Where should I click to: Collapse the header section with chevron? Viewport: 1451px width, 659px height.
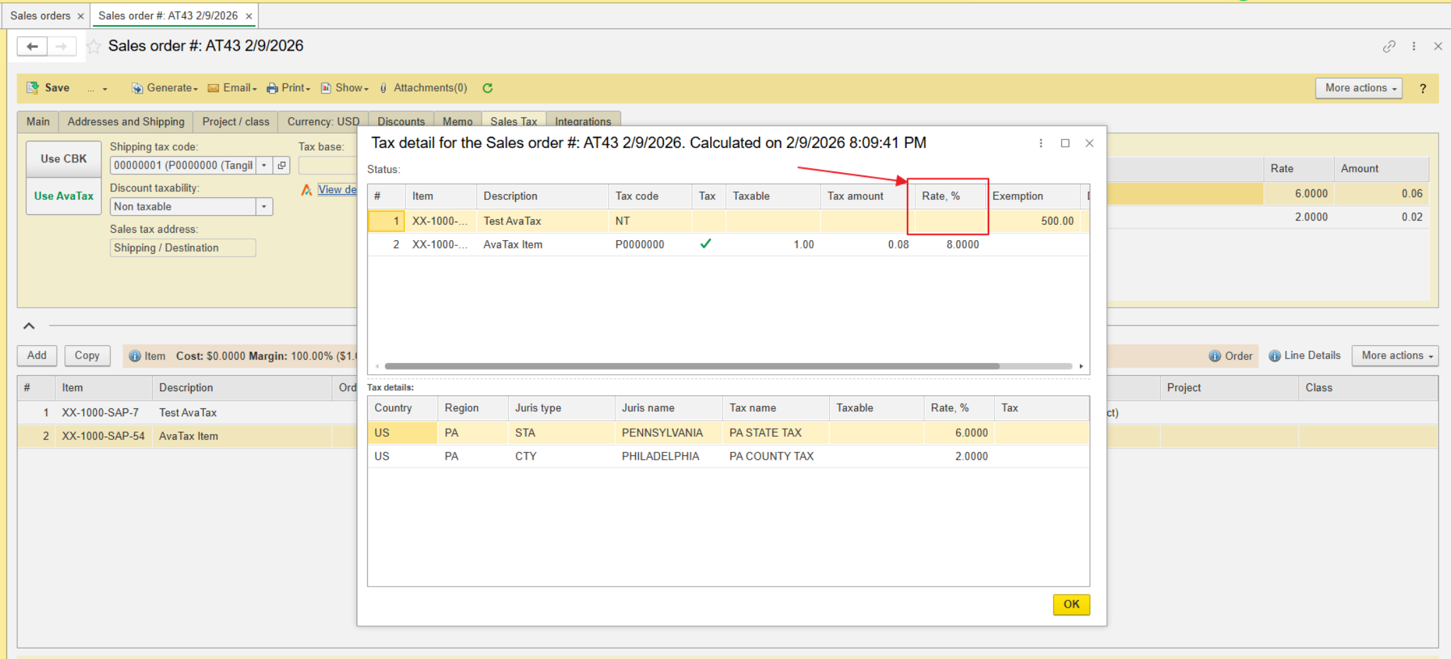[x=29, y=326]
